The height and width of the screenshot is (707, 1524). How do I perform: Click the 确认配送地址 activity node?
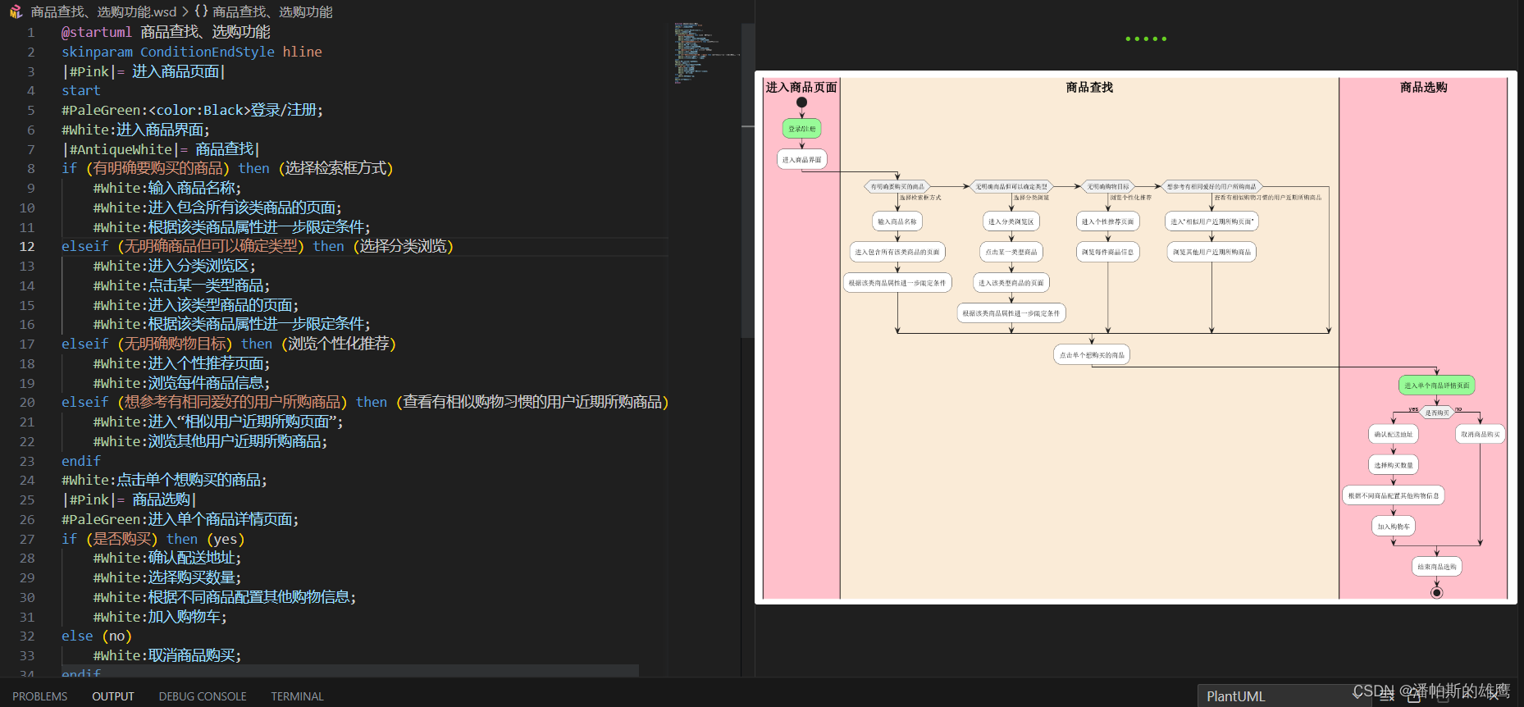1394,435
